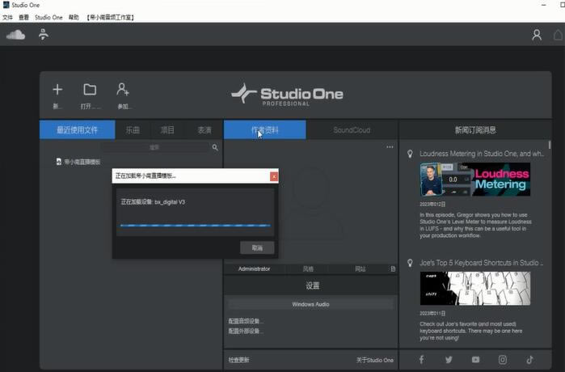The image size is (565, 372).
Task: Open the SoundCloud cloud icon in the toolbar
Action: click(15, 35)
